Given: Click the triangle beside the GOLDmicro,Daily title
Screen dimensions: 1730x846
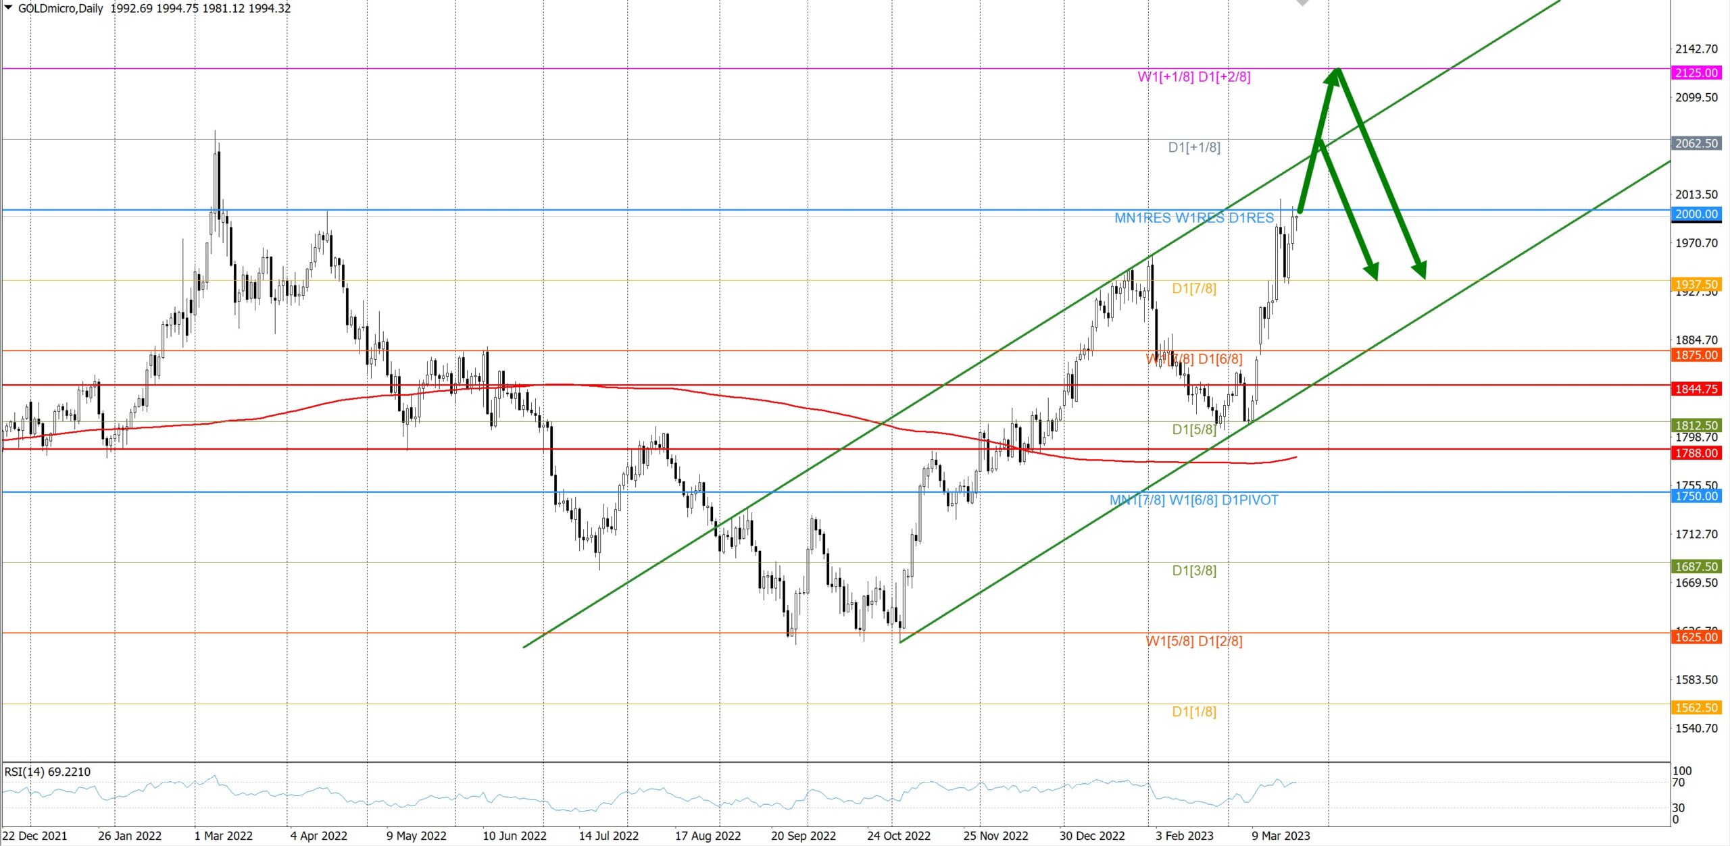Looking at the screenshot, I should pyautogui.click(x=8, y=7).
